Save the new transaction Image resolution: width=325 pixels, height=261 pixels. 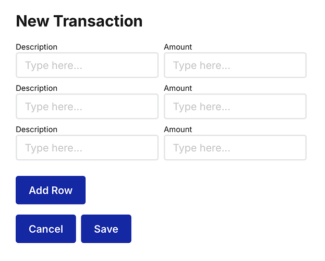pos(106,229)
